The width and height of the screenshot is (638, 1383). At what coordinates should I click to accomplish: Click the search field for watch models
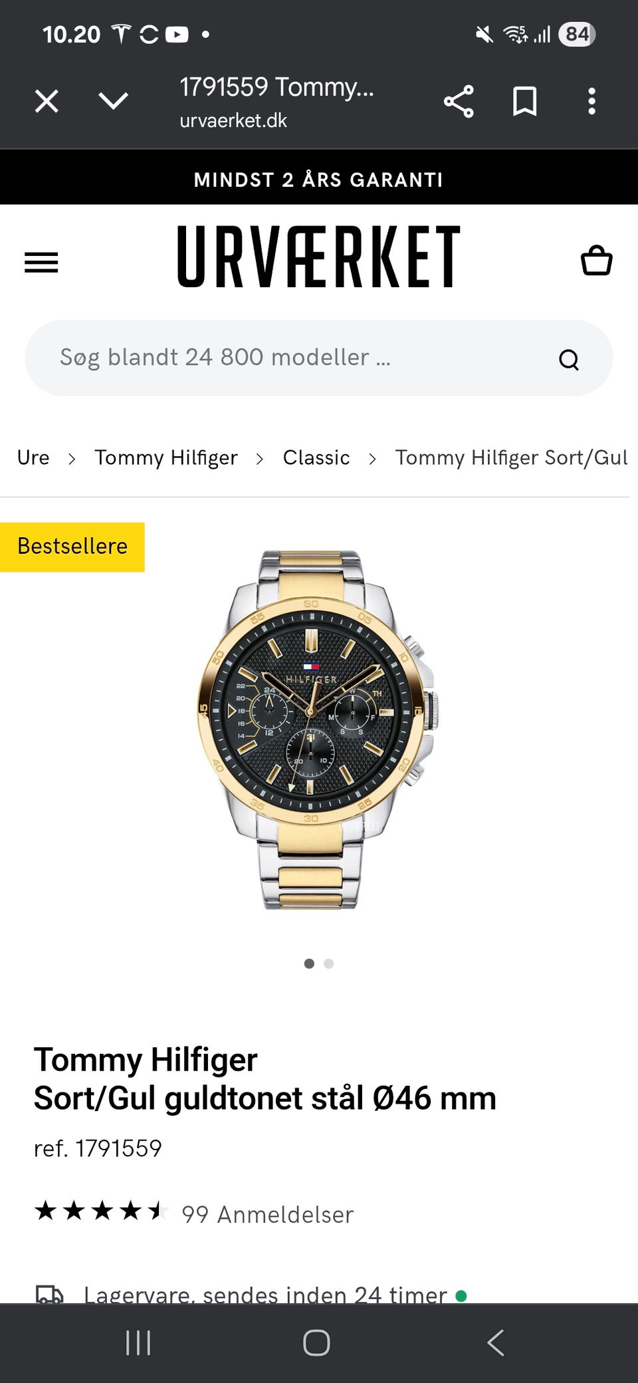[319, 358]
